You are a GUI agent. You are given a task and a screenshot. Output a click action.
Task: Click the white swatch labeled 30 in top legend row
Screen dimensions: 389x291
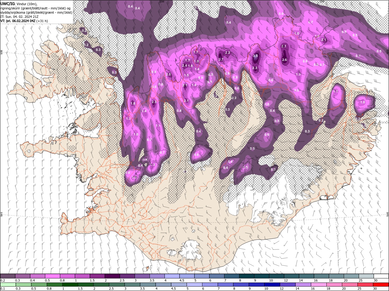point(381,276)
